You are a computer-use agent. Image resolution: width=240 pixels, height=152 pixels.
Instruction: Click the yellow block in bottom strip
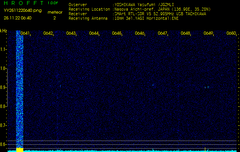click(x=19, y=150)
